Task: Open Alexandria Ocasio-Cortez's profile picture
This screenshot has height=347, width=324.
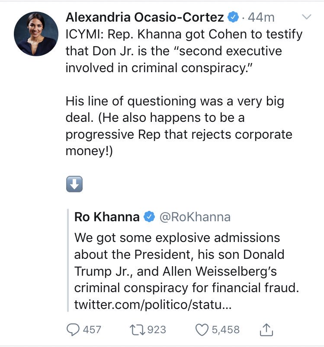Action: point(36,34)
